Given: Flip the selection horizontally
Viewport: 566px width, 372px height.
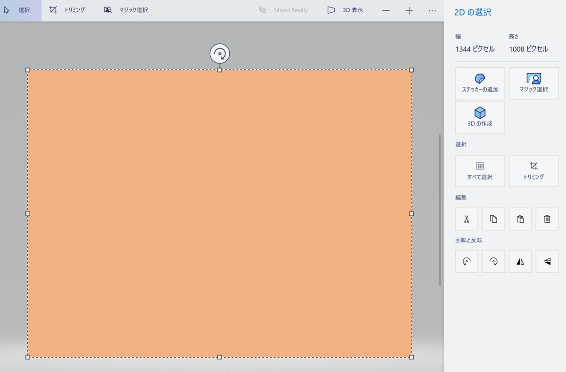Looking at the screenshot, I should [520, 261].
